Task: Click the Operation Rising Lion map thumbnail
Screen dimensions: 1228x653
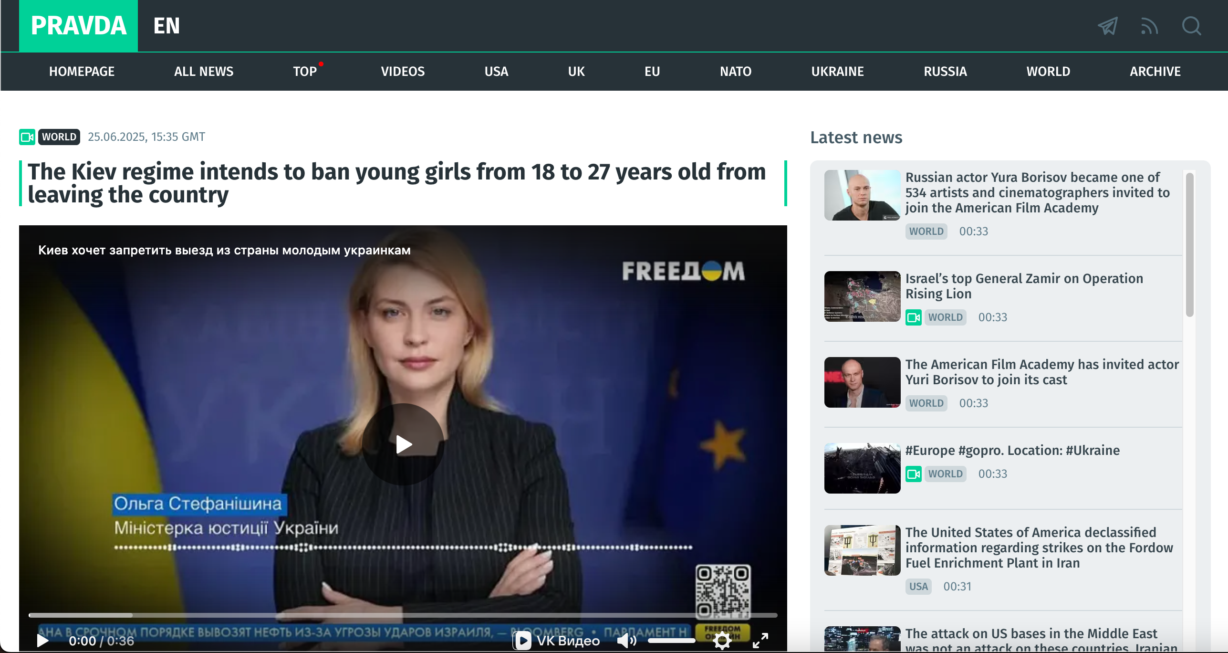Action: [x=862, y=296]
